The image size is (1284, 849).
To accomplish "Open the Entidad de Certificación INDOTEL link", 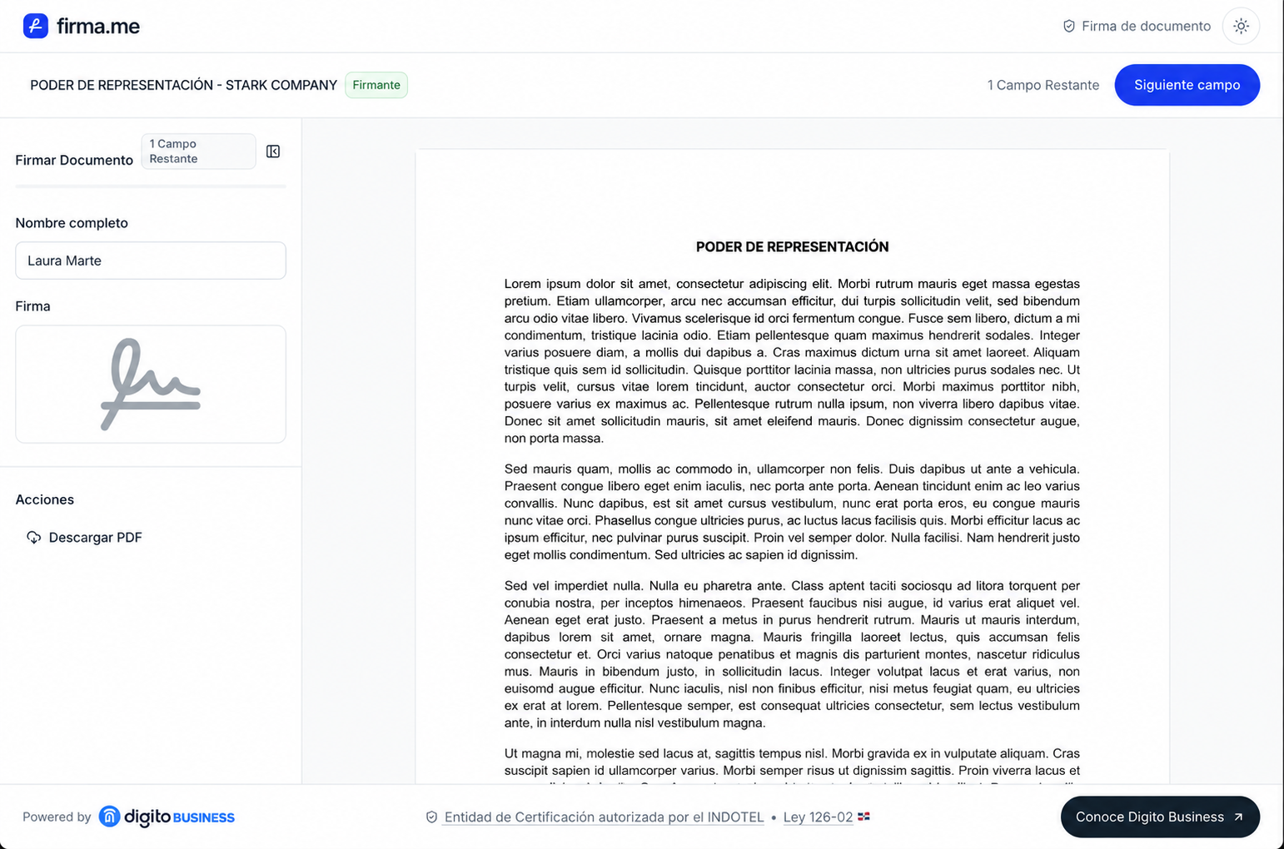I will point(604,817).
